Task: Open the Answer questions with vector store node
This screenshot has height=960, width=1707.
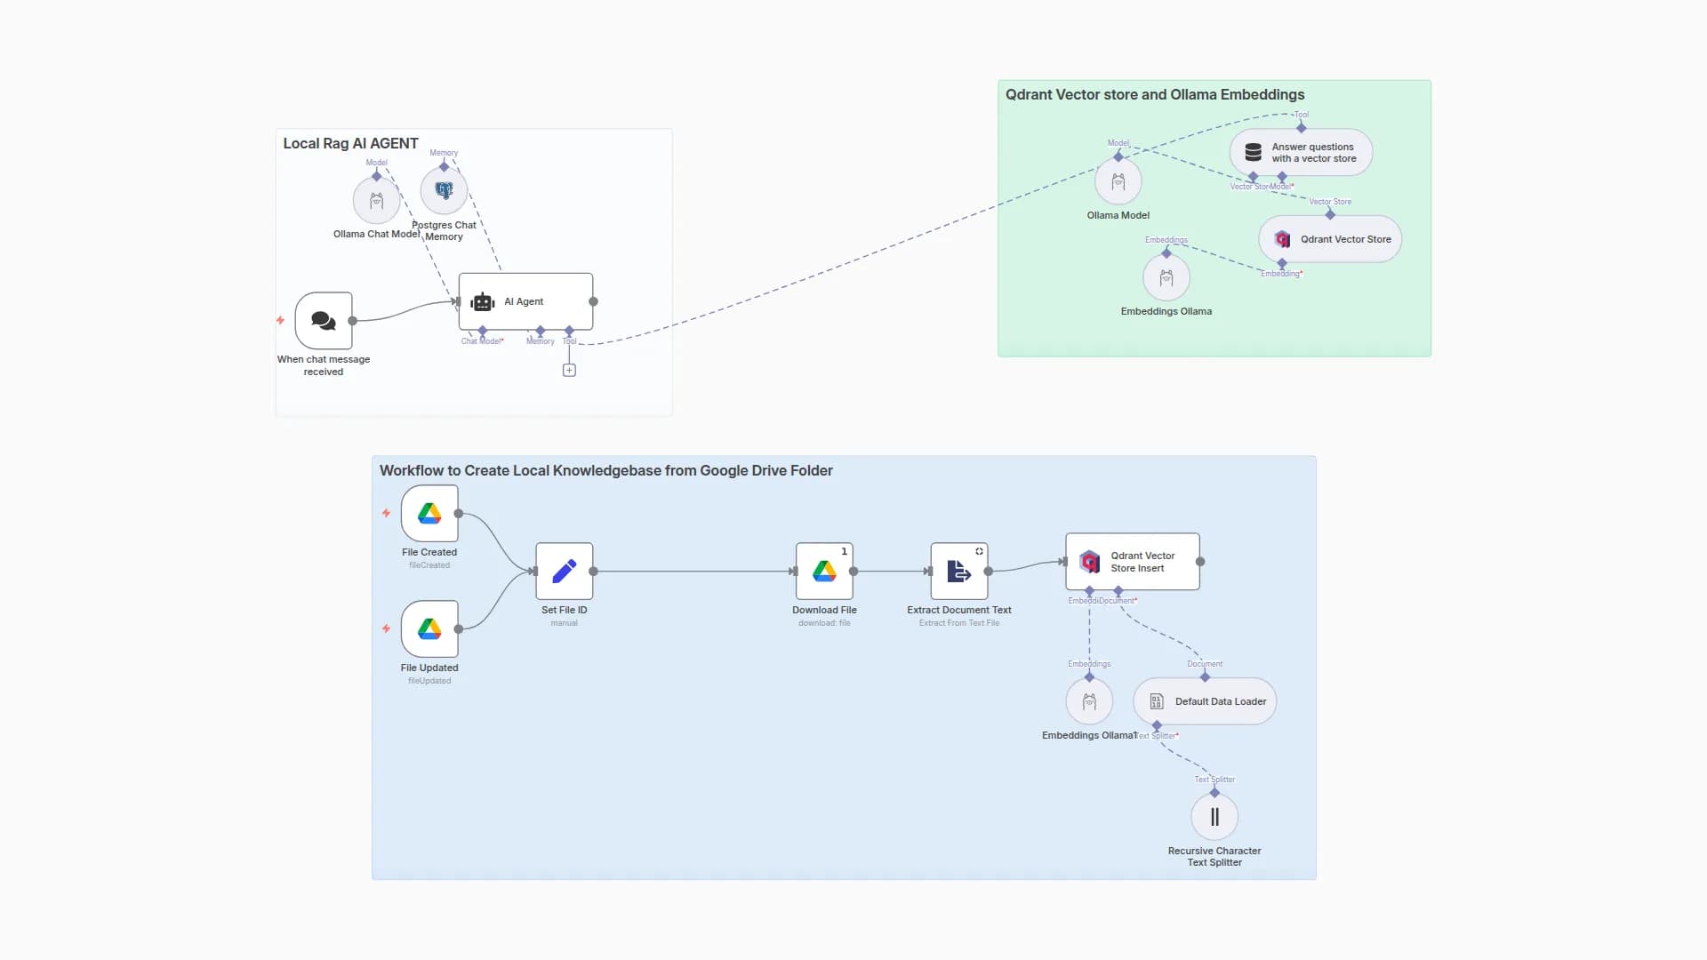Action: (1301, 153)
